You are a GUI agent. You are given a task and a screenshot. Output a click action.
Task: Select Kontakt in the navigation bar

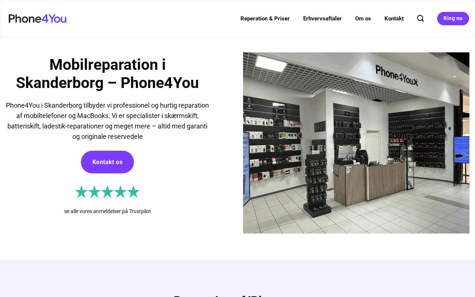[394, 19]
